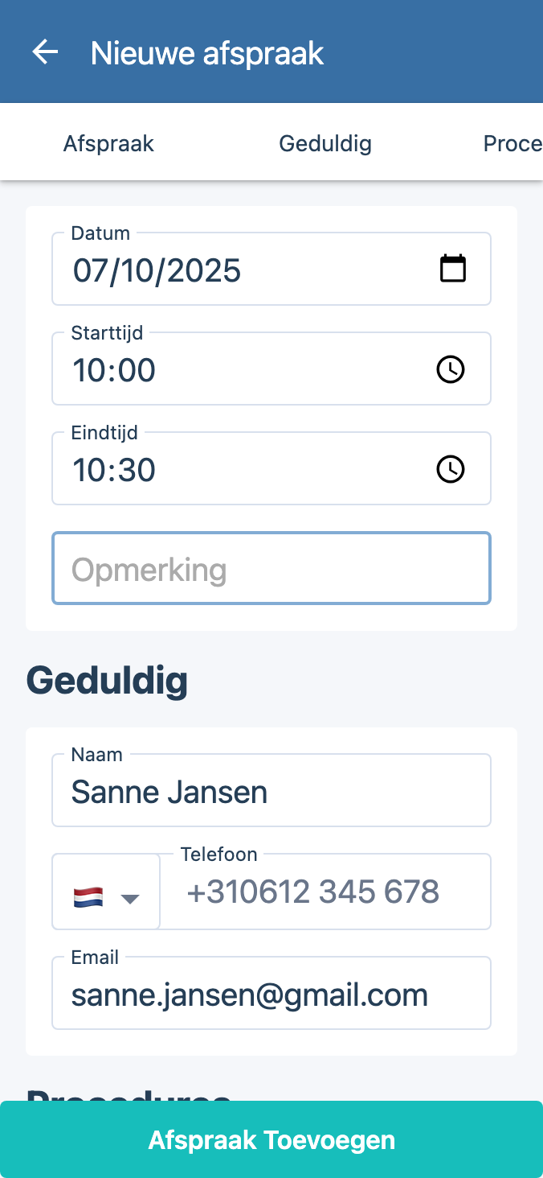
Task: Open the Datum calendar picker icon
Action: tap(453, 269)
